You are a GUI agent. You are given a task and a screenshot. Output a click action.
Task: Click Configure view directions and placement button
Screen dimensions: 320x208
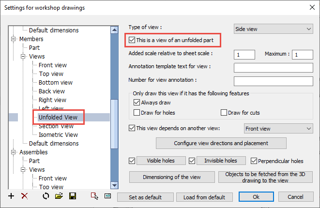(x=221, y=143)
